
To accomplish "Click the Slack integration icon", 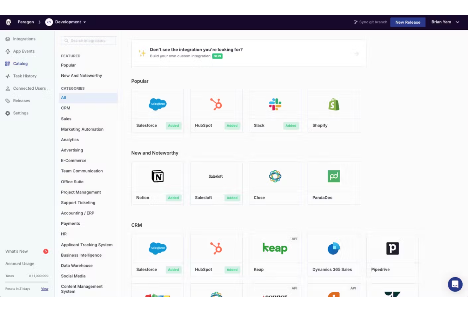I will pos(275,104).
